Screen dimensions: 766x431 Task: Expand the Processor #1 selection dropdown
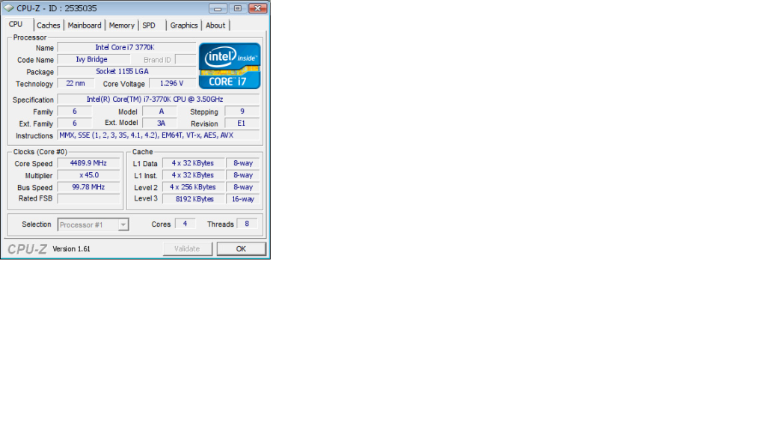123,224
